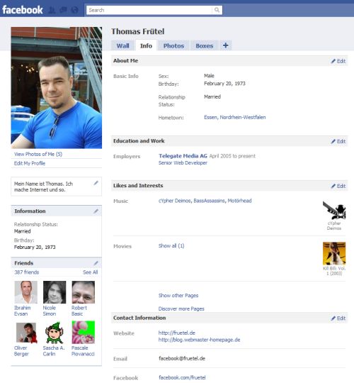This screenshot has width=354, height=383.
Task: Click See All friends link
Action: click(90, 272)
